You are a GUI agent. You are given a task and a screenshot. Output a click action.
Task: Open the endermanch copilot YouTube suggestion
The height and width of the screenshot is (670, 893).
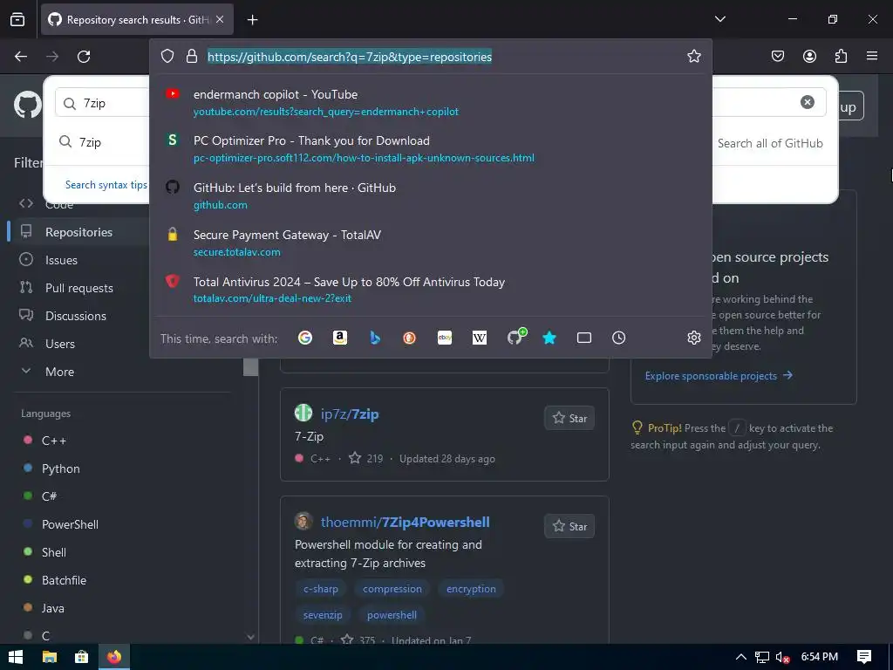pyautogui.click(x=431, y=103)
